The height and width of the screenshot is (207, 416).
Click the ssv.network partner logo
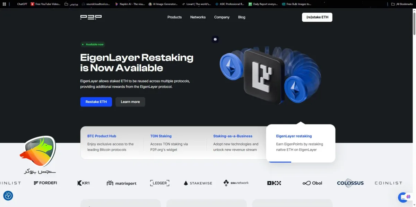236,183
